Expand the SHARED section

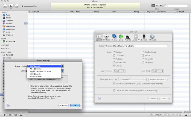click(x=2, y=49)
